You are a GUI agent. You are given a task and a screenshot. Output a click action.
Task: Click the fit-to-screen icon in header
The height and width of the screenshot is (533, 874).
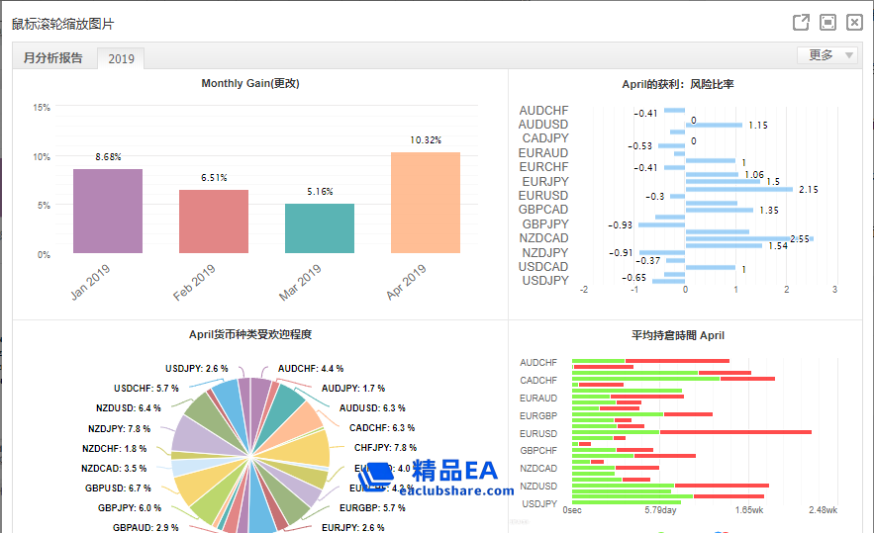tap(827, 23)
